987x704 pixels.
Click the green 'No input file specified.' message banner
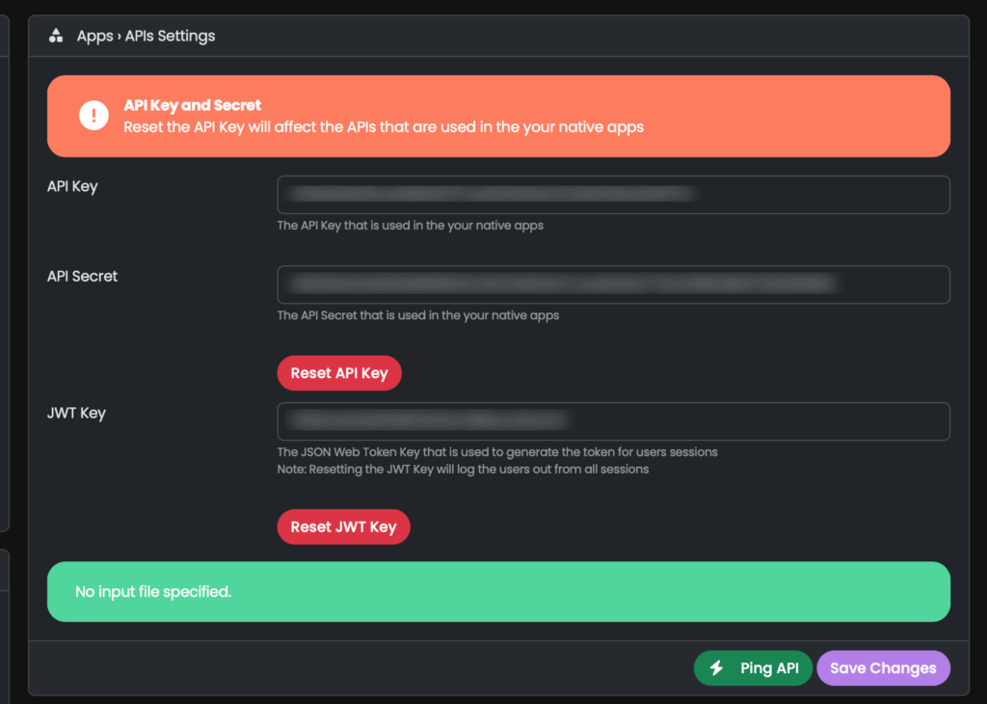pyautogui.click(x=498, y=592)
